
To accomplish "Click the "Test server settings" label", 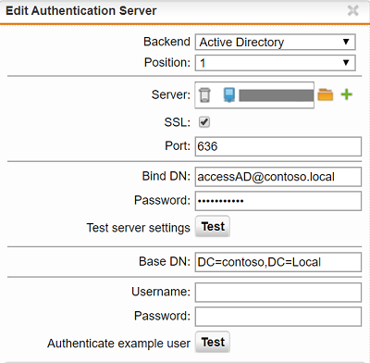I will (138, 228).
